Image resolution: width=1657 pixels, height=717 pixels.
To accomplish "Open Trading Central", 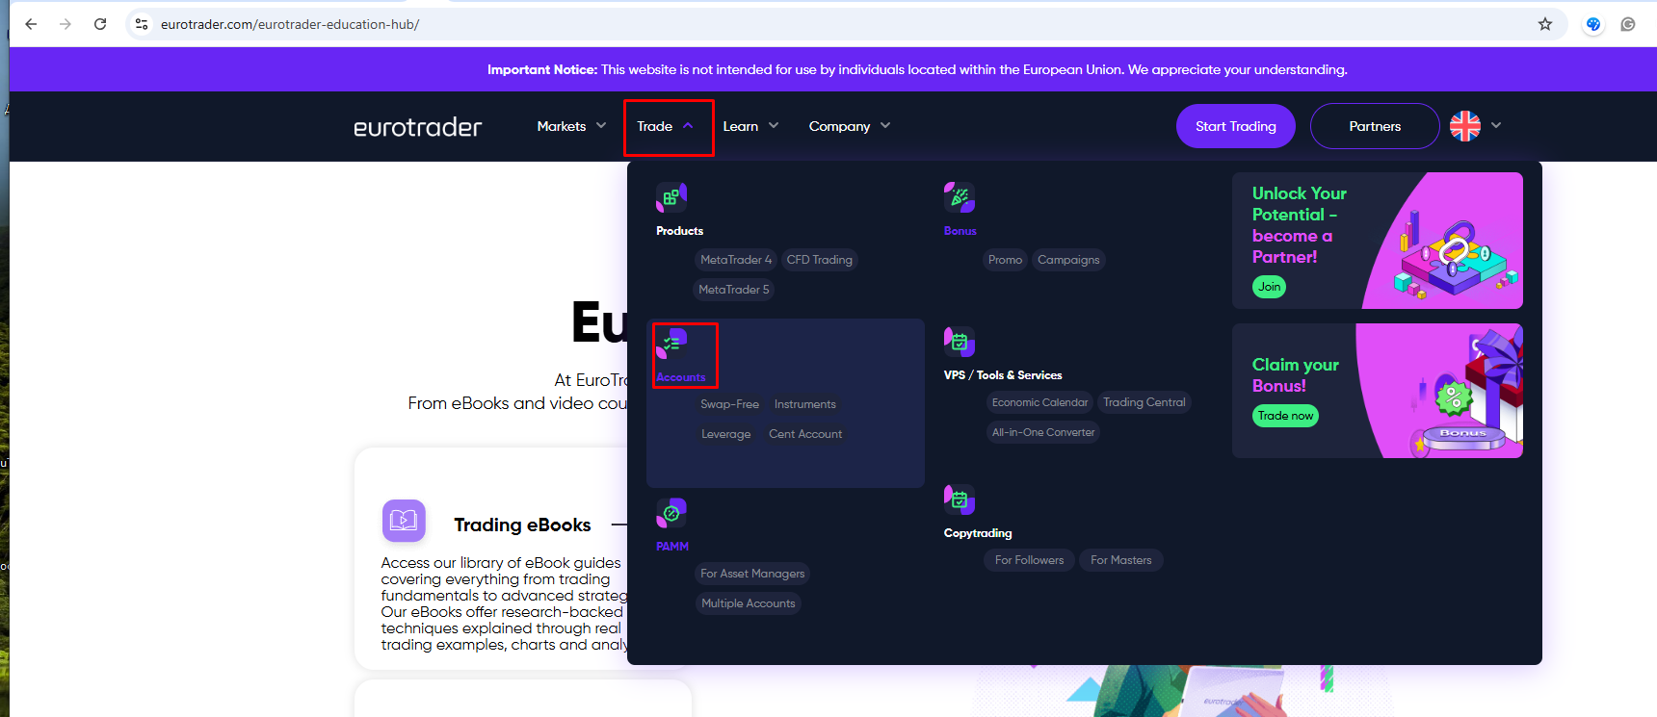I will (x=1144, y=402).
